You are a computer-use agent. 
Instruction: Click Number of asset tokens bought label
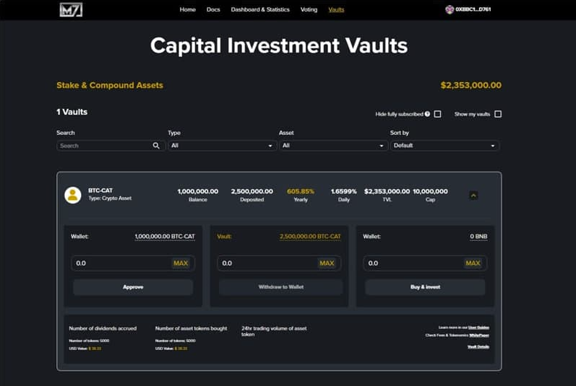(191, 328)
